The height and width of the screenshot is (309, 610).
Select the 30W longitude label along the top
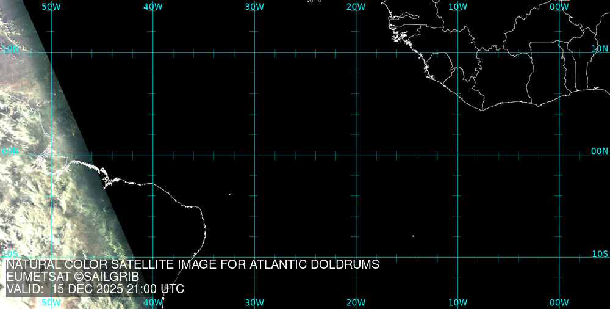coord(254,6)
